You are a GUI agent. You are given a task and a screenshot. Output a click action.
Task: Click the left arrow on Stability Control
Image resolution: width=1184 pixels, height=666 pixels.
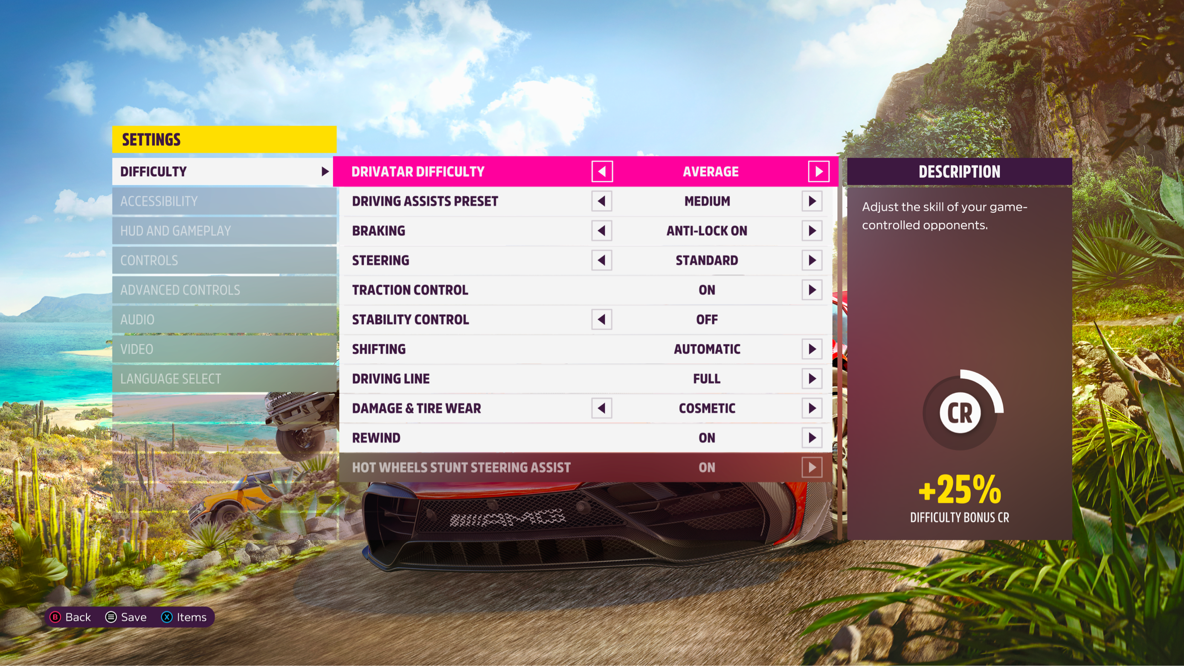[602, 320]
